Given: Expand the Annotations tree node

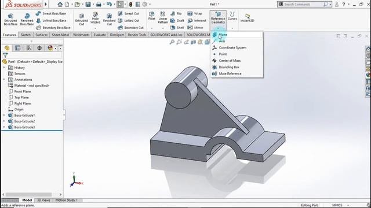Looking at the screenshot, I should 4,80.
